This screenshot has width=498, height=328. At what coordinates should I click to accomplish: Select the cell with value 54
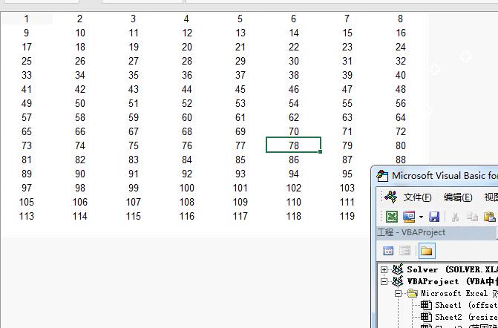coord(293,103)
